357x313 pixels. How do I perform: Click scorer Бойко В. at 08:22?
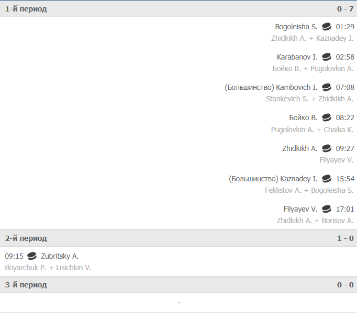coord(303,118)
